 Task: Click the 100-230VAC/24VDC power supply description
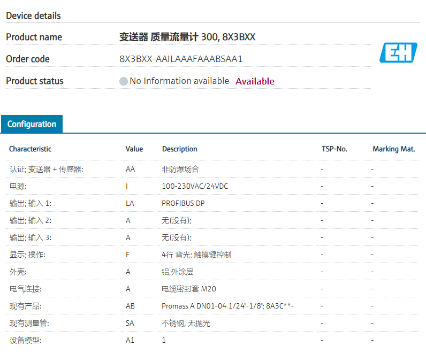(x=191, y=186)
